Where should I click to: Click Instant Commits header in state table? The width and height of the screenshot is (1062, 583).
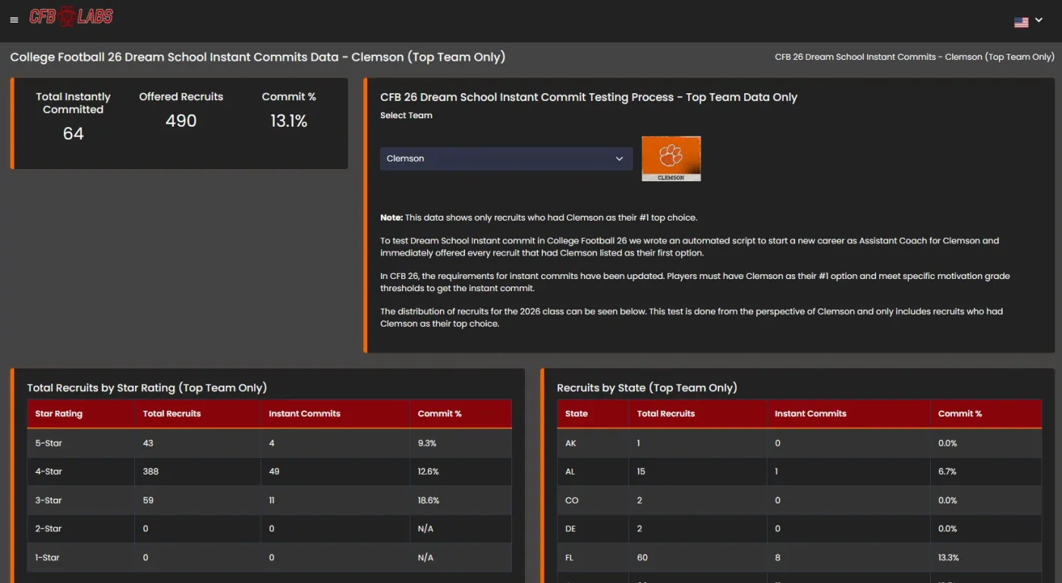pos(810,414)
